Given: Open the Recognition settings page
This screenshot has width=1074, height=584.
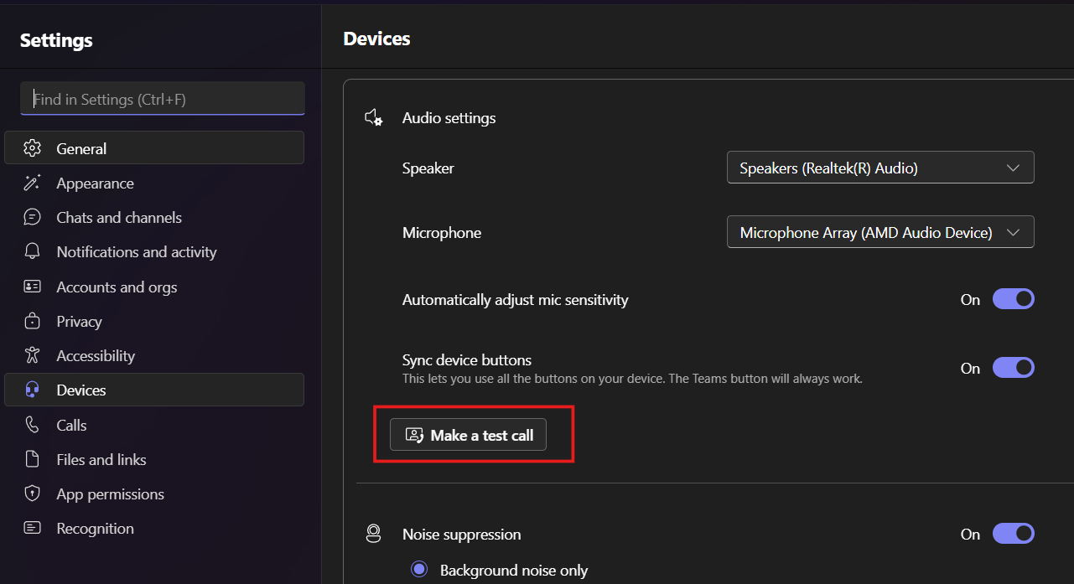Looking at the screenshot, I should point(154,528).
